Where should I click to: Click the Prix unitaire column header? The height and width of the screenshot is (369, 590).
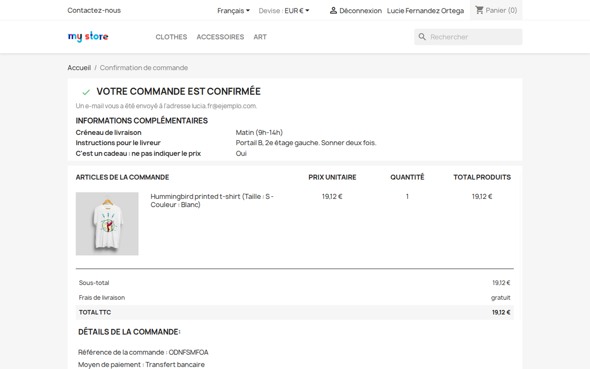pos(332,177)
